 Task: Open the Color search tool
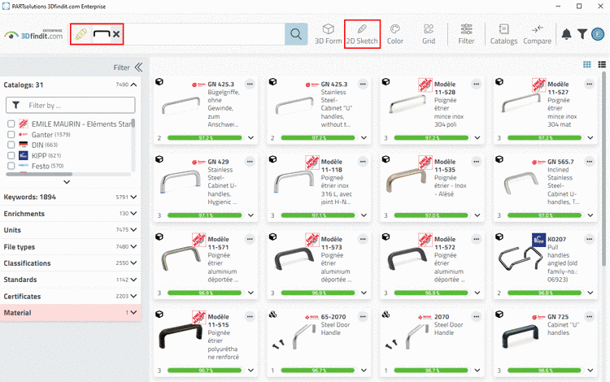(x=394, y=34)
